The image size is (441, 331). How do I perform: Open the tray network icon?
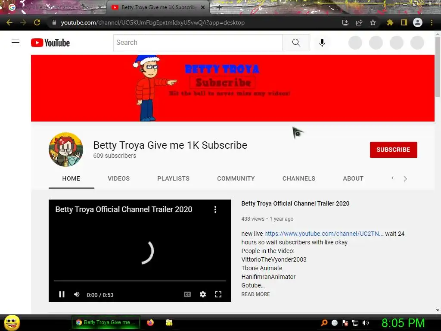click(355, 323)
